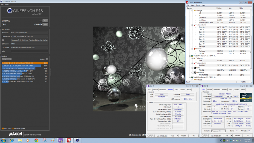
Task: Open the Windows Start menu
Action: 3,140
